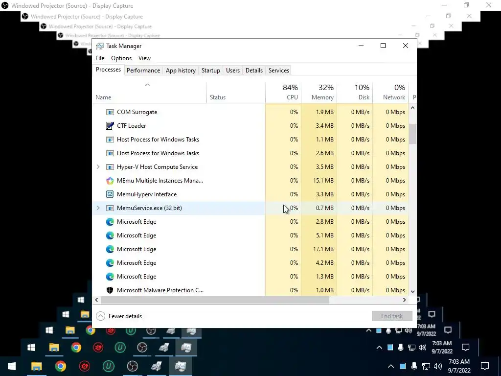This screenshot has width=501, height=376.
Task: Select the CTF Loader row text
Action: coord(131,126)
